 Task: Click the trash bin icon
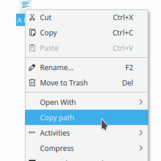32,83
